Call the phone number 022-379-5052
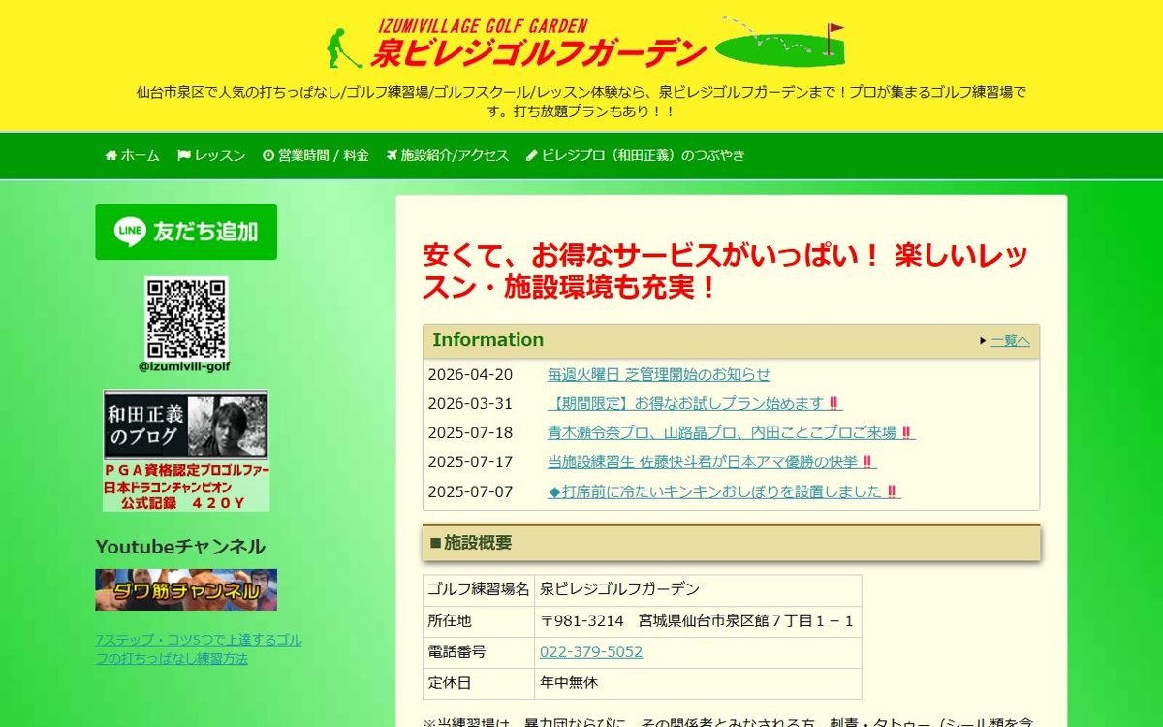The width and height of the screenshot is (1163, 727). (x=591, y=652)
